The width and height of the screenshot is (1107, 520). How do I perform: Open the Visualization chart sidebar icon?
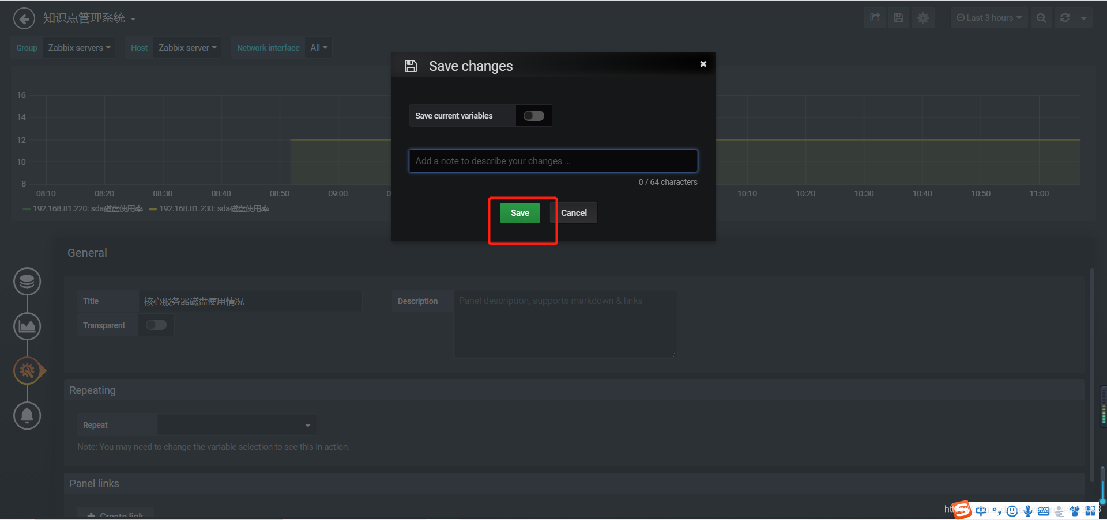click(27, 326)
